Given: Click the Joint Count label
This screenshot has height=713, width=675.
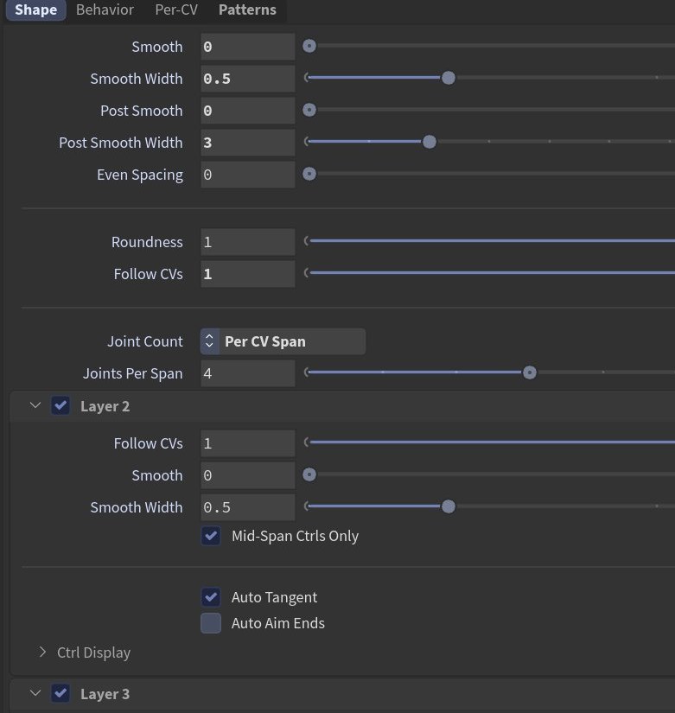Looking at the screenshot, I should click(x=145, y=341).
